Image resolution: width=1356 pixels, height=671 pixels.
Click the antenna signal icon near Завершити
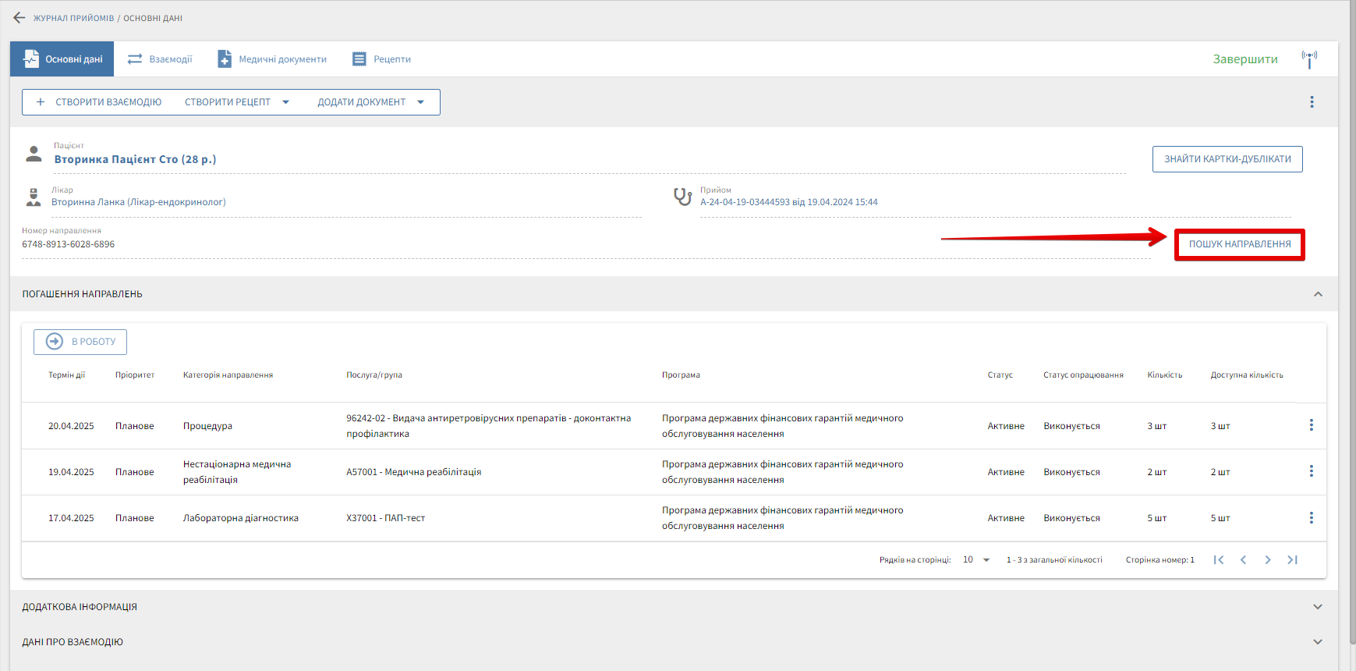click(1309, 59)
